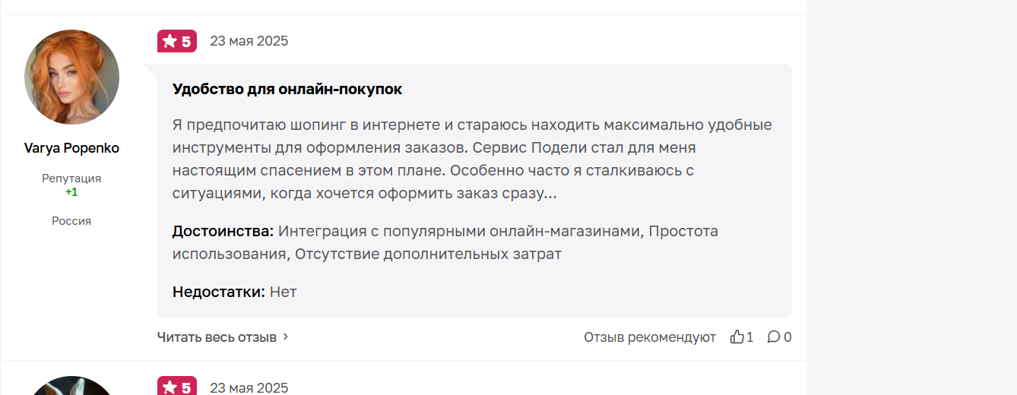The image size is (1017, 395).
Task: Click 'Отзыв рекомендуют' text
Action: (650, 337)
